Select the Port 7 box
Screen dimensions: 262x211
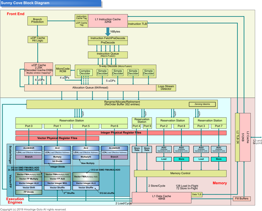click(x=218, y=126)
